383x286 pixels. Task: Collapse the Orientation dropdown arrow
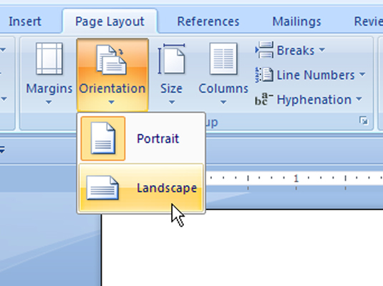(112, 102)
